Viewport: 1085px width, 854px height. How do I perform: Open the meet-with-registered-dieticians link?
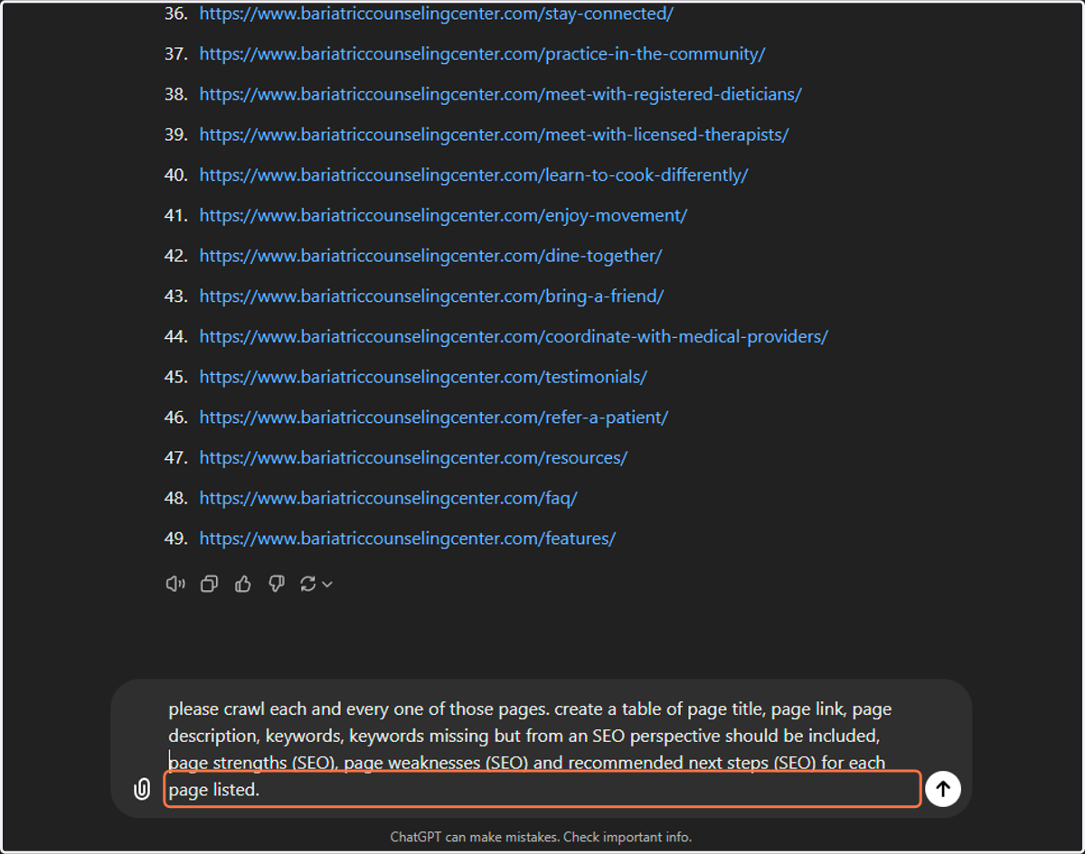click(x=500, y=94)
